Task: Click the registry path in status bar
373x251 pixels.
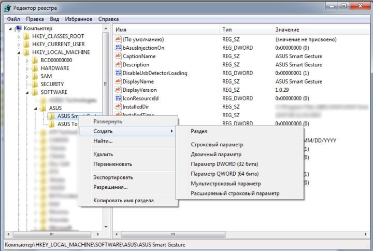Action: (x=95, y=245)
